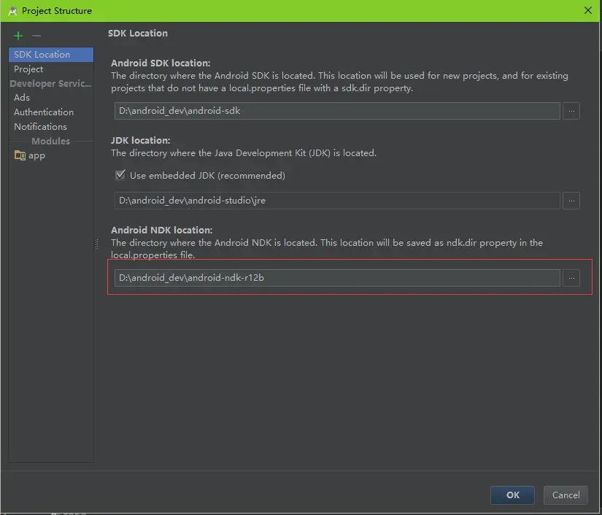Click the Android NDK location heading
602x515 pixels.
coord(162,230)
